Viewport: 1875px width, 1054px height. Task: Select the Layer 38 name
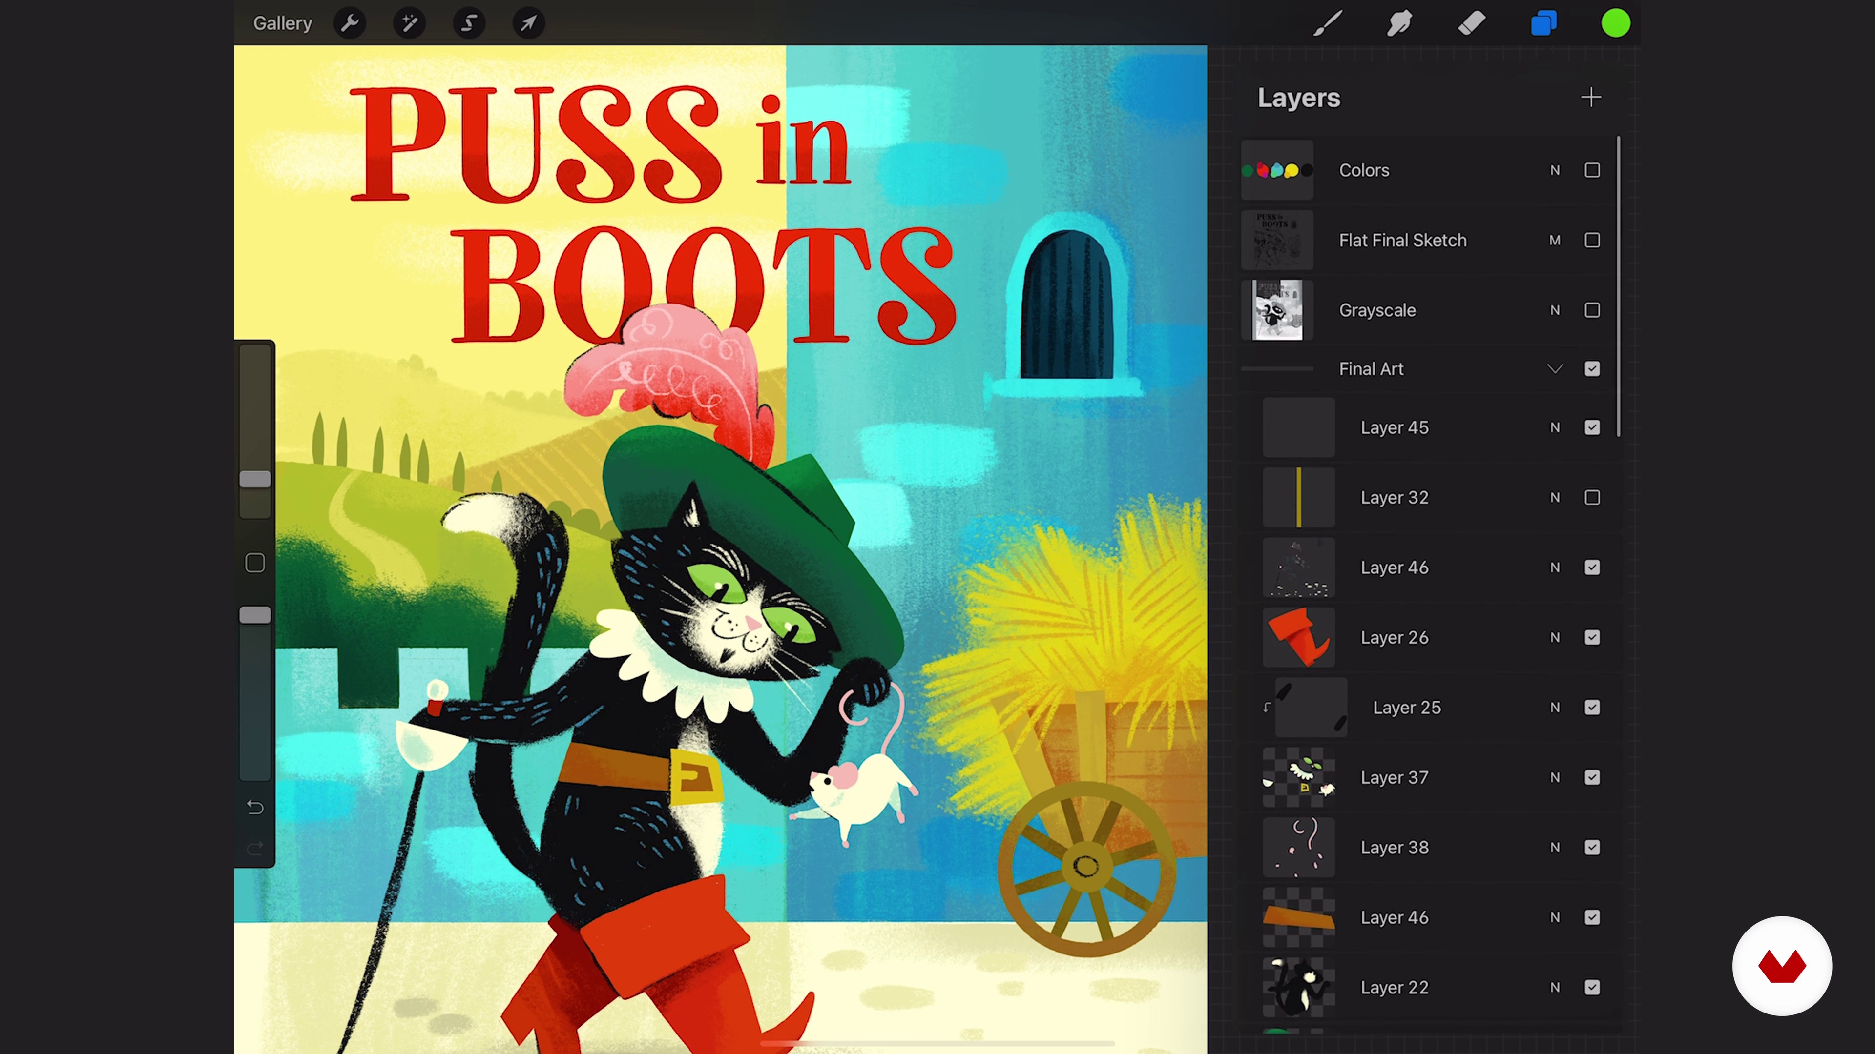(1395, 848)
